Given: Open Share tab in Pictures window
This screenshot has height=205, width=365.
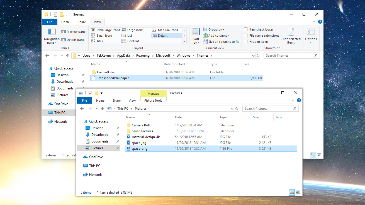Looking at the screenshot, I should pyautogui.click(x=116, y=101).
